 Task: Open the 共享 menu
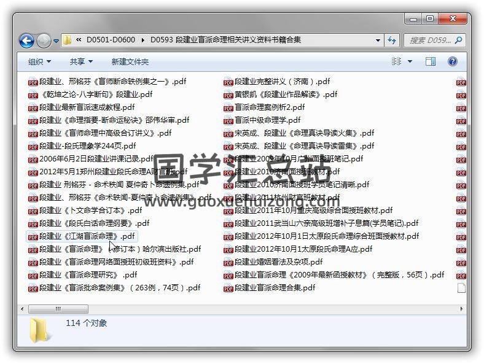point(81,62)
